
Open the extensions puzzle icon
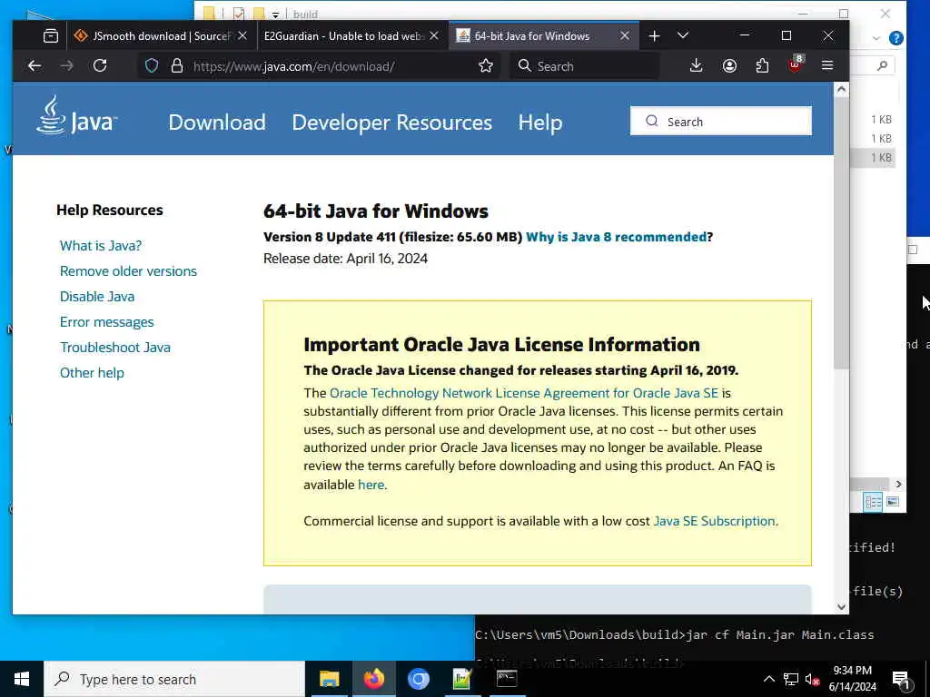click(762, 65)
